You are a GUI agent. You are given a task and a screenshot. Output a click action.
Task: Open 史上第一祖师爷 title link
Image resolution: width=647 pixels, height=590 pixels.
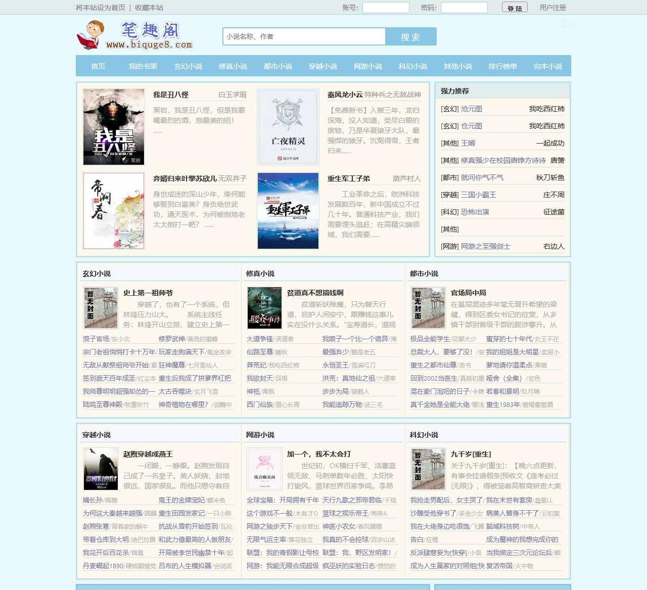point(148,293)
